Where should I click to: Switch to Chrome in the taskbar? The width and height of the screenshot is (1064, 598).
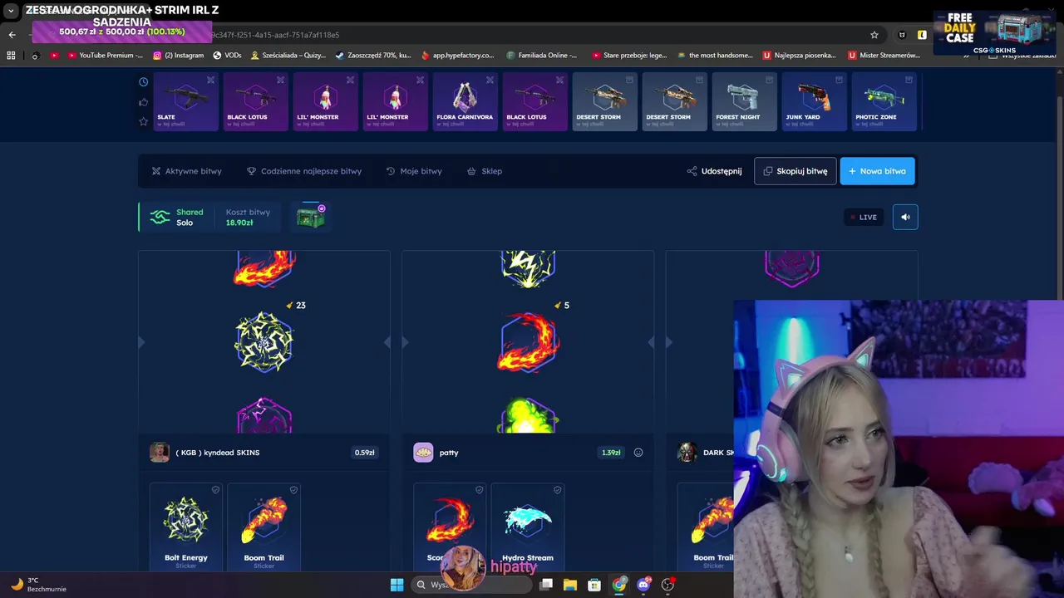[619, 585]
